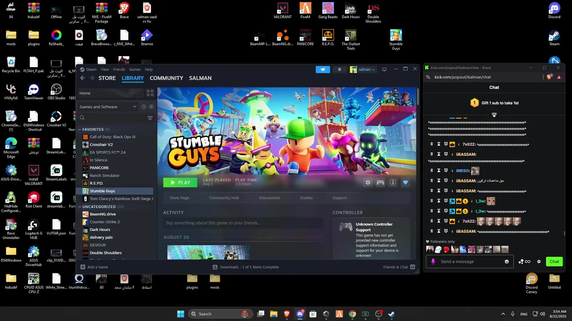Image resolution: width=572 pixels, height=321 pixels.
Task: Click the green PLAY button
Action: point(180,182)
